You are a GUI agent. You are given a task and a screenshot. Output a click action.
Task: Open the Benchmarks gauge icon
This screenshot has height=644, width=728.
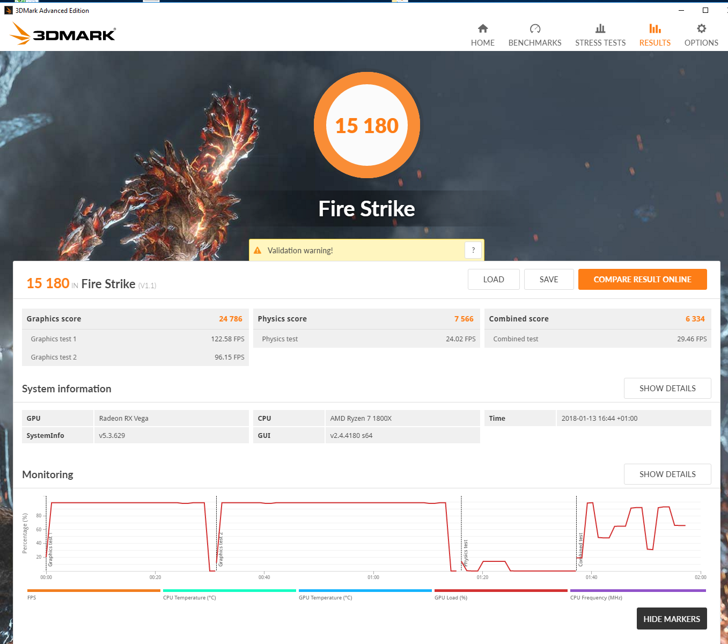click(535, 28)
